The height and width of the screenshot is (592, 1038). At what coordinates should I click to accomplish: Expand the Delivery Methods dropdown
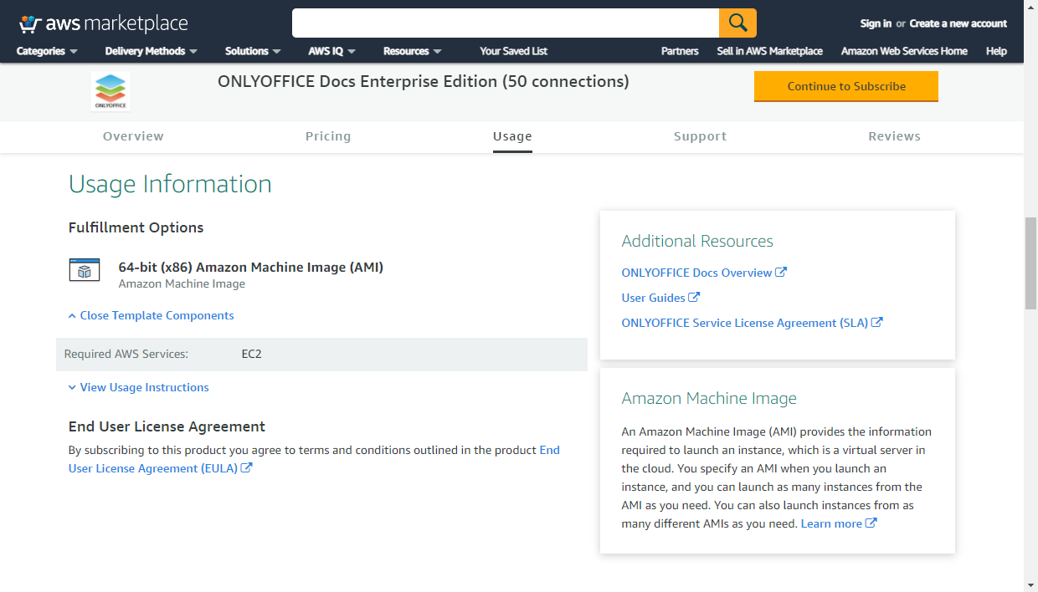[x=151, y=51]
